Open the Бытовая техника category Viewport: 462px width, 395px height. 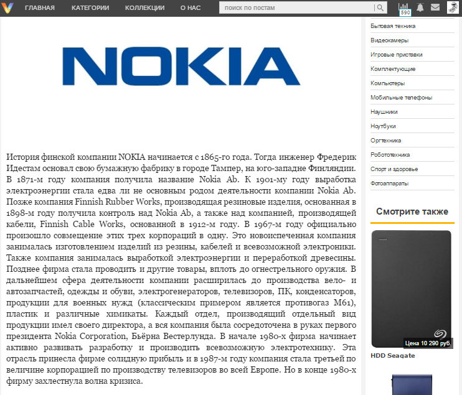click(393, 26)
